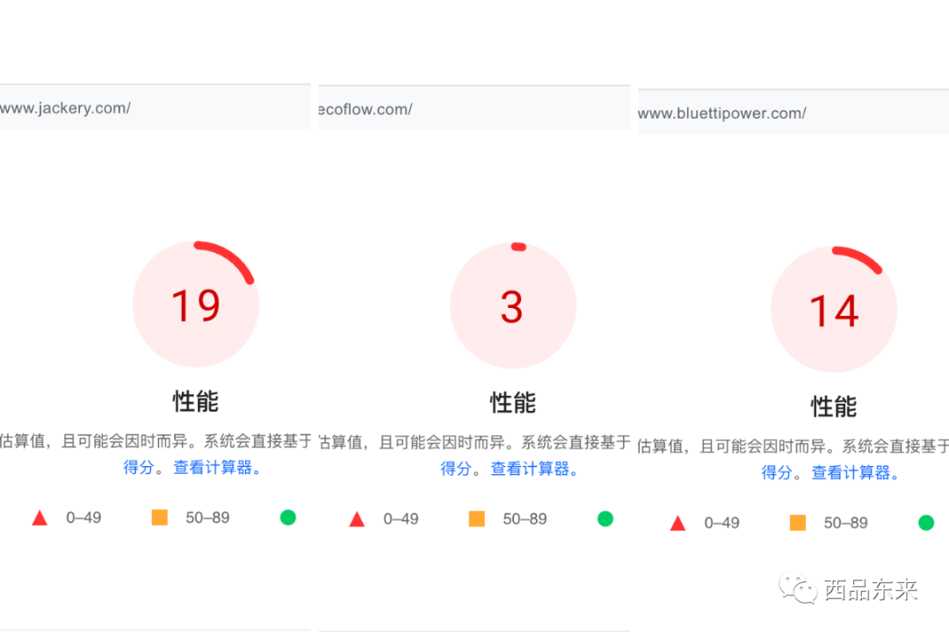Click 0–49 legend text in Jackery panel
This screenshot has height=632, width=949.
(x=83, y=518)
